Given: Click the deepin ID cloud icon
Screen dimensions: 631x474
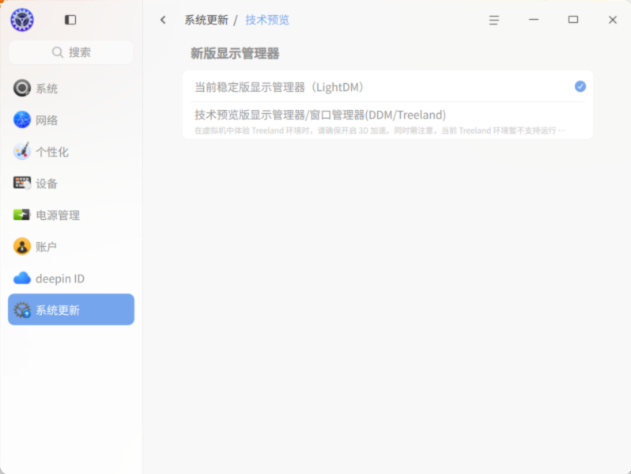Looking at the screenshot, I should coord(21,279).
